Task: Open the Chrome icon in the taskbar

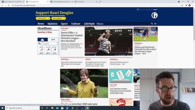Action: coord(87,108)
